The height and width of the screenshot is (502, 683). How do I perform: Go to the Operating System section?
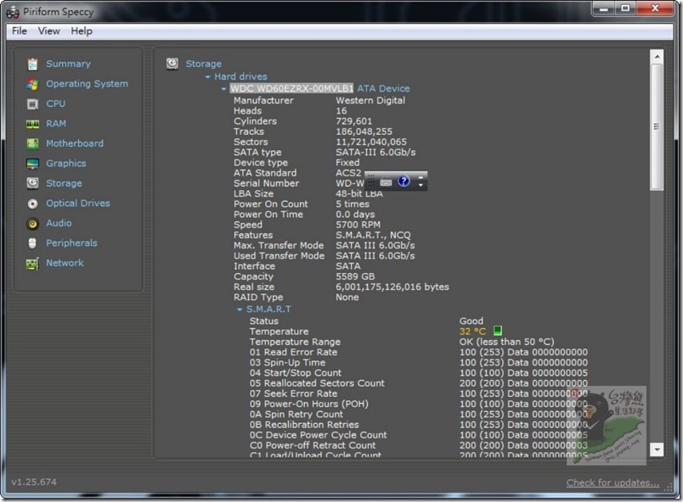87,84
